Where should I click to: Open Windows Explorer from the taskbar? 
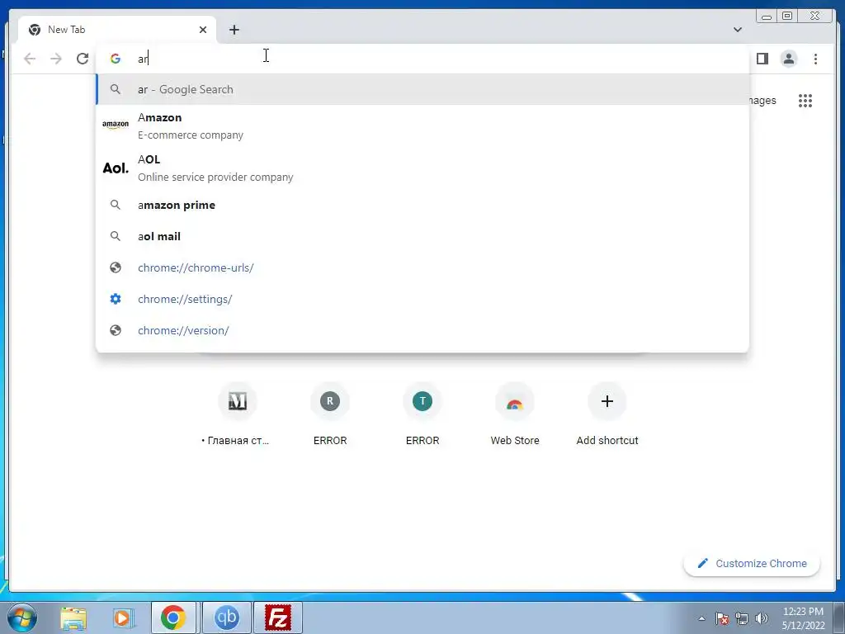73,617
